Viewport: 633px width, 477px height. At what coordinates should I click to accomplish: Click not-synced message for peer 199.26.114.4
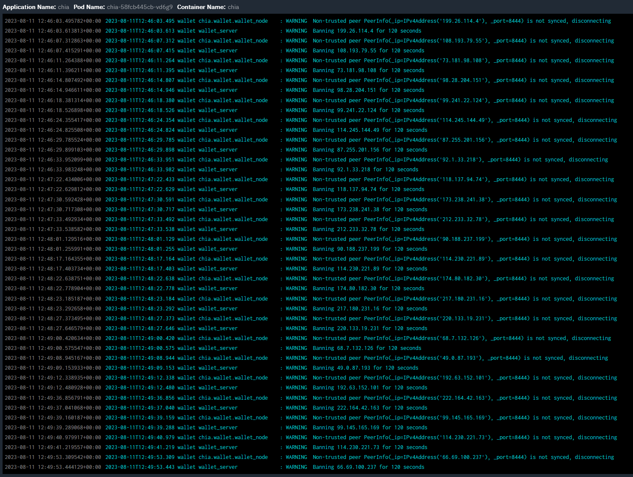[x=462, y=21]
